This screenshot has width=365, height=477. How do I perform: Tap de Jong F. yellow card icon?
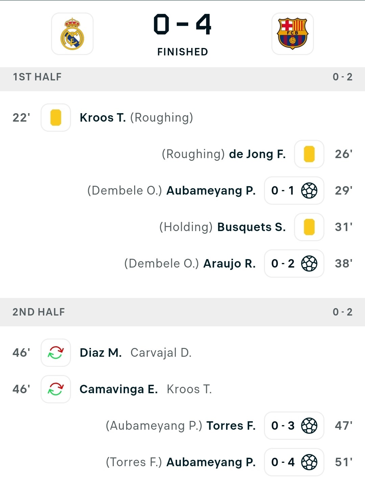tap(309, 154)
